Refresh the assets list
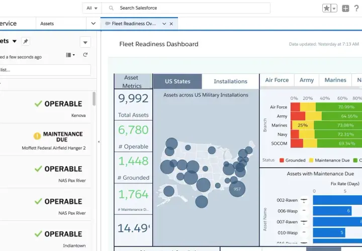Image resolution: width=362 pixels, height=251 pixels. (x=85, y=55)
